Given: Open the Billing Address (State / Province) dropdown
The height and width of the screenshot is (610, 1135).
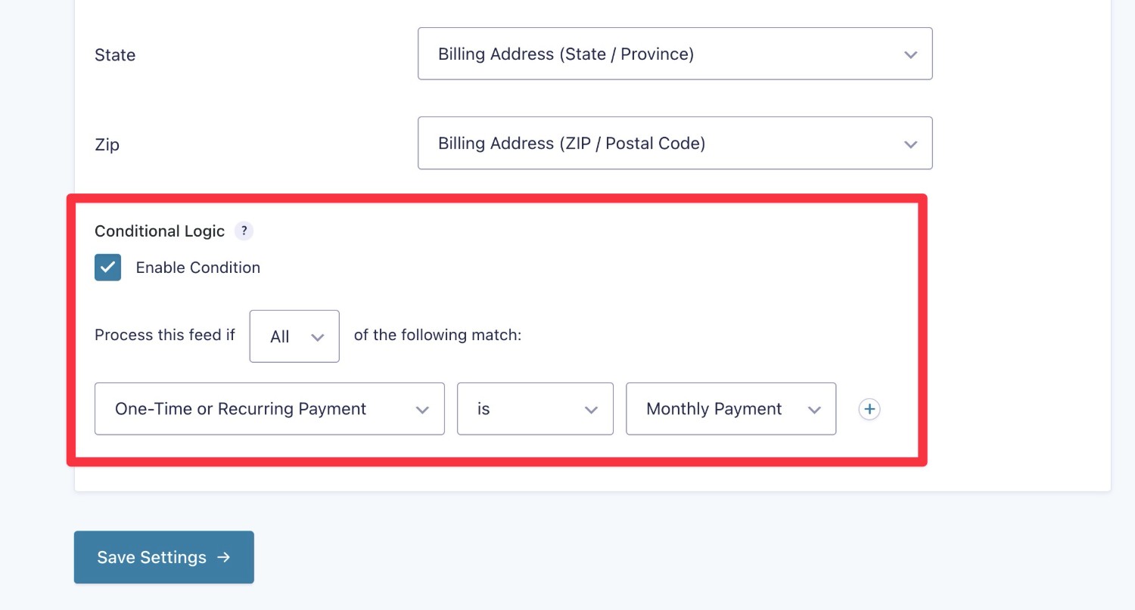Looking at the screenshot, I should click(x=675, y=54).
